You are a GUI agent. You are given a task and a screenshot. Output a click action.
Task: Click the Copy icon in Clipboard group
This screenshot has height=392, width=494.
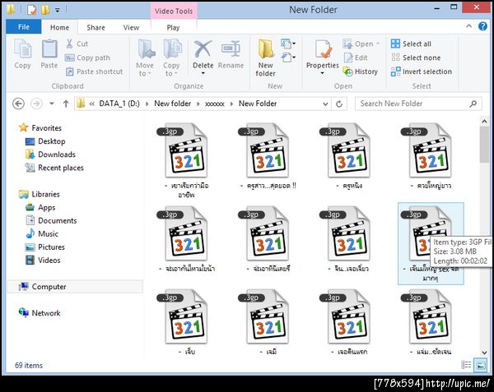[x=23, y=49]
